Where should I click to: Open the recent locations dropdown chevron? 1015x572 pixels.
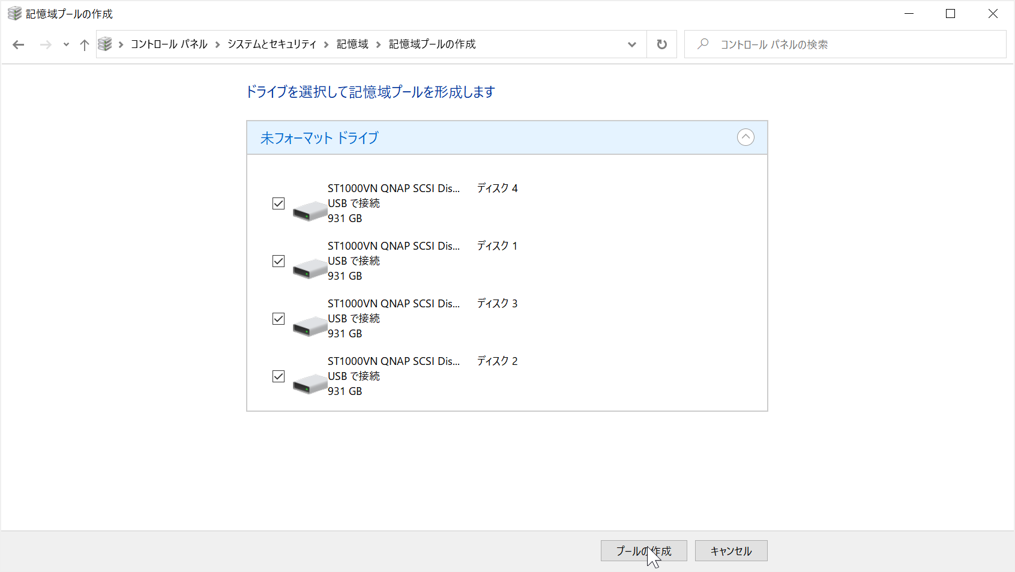(65, 44)
